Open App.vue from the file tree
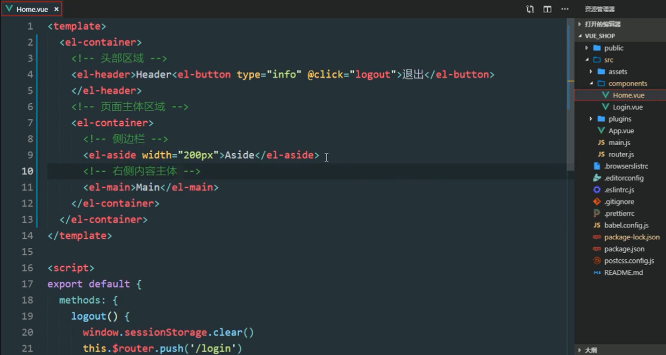This screenshot has height=355, width=666. pyautogui.click(x=621, y=131)
